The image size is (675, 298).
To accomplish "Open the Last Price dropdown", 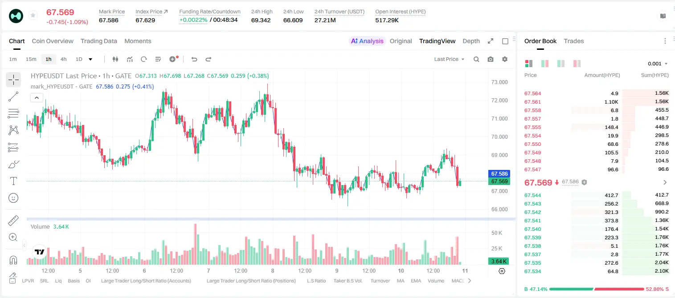I will (x=449, y=59).
